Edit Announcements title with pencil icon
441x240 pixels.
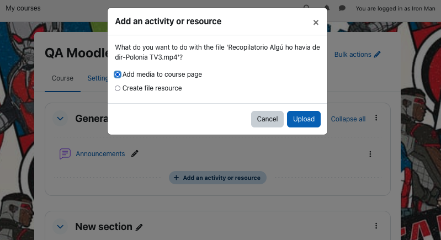[135, 153]
